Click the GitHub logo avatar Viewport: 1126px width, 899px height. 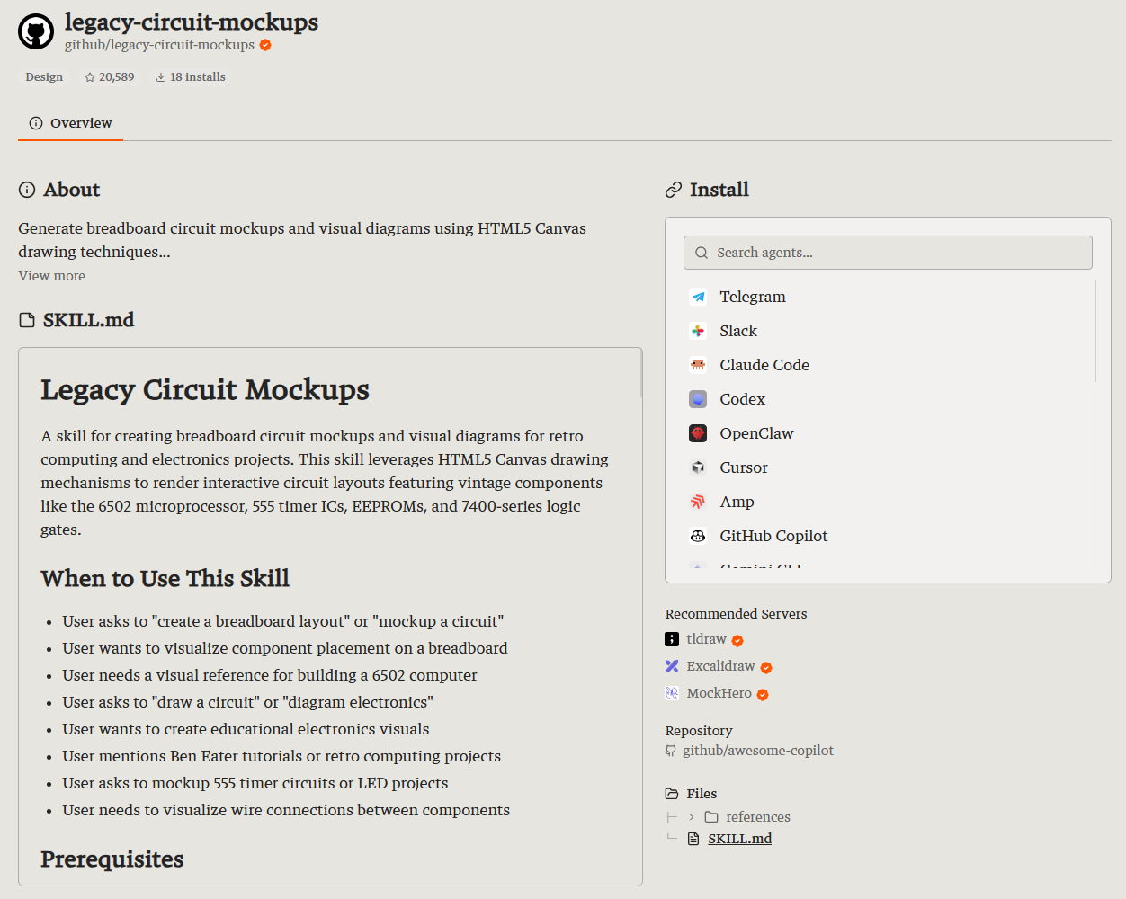tap(36, 31)
